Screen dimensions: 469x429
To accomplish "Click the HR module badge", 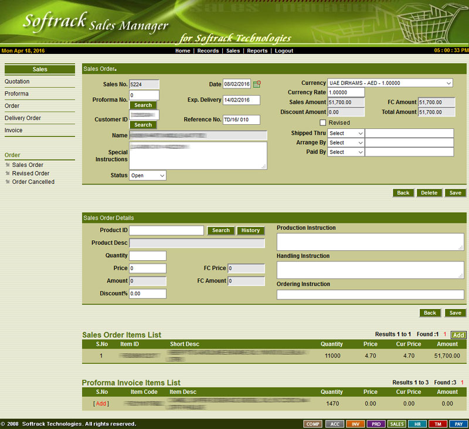I will (x=417, y=424).
